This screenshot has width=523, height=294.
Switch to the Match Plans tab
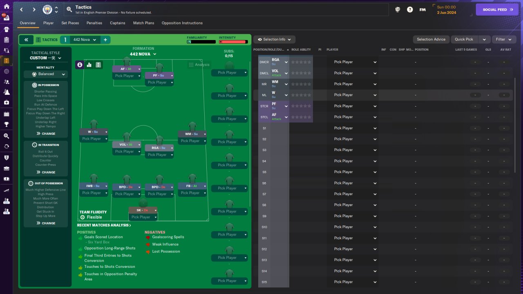tap(144, 23)
